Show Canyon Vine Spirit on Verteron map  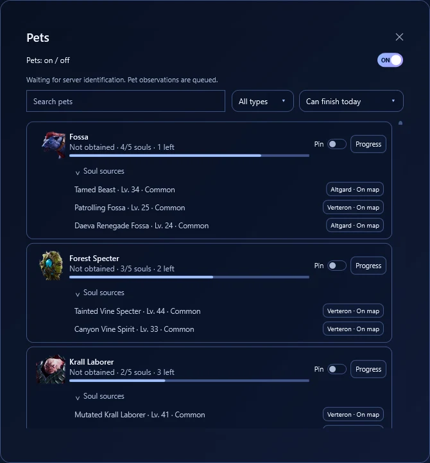click(x=353, y=329)
